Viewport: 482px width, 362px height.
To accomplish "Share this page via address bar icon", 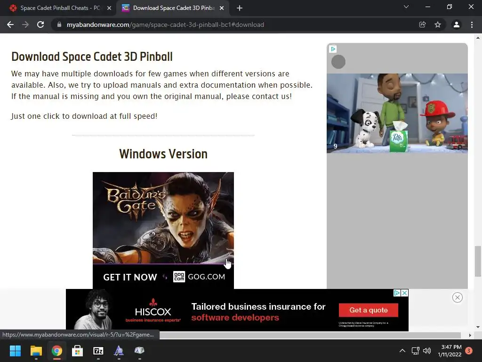I will click(x=423, y=25).
